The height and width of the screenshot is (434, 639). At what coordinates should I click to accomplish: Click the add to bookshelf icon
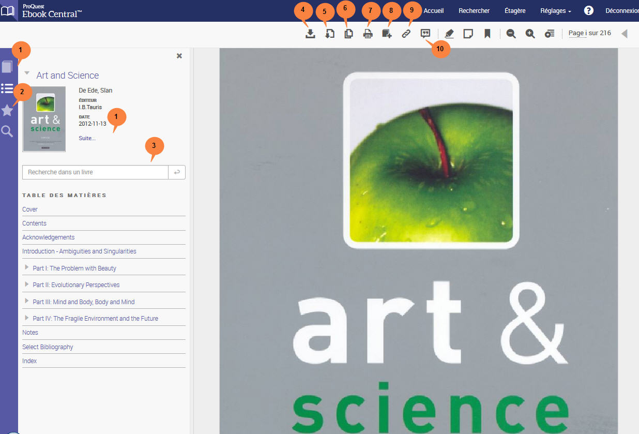coord(387,34)
